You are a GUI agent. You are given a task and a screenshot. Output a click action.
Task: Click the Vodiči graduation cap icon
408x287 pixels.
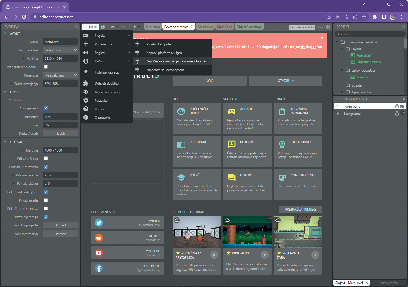click(181, 177)
